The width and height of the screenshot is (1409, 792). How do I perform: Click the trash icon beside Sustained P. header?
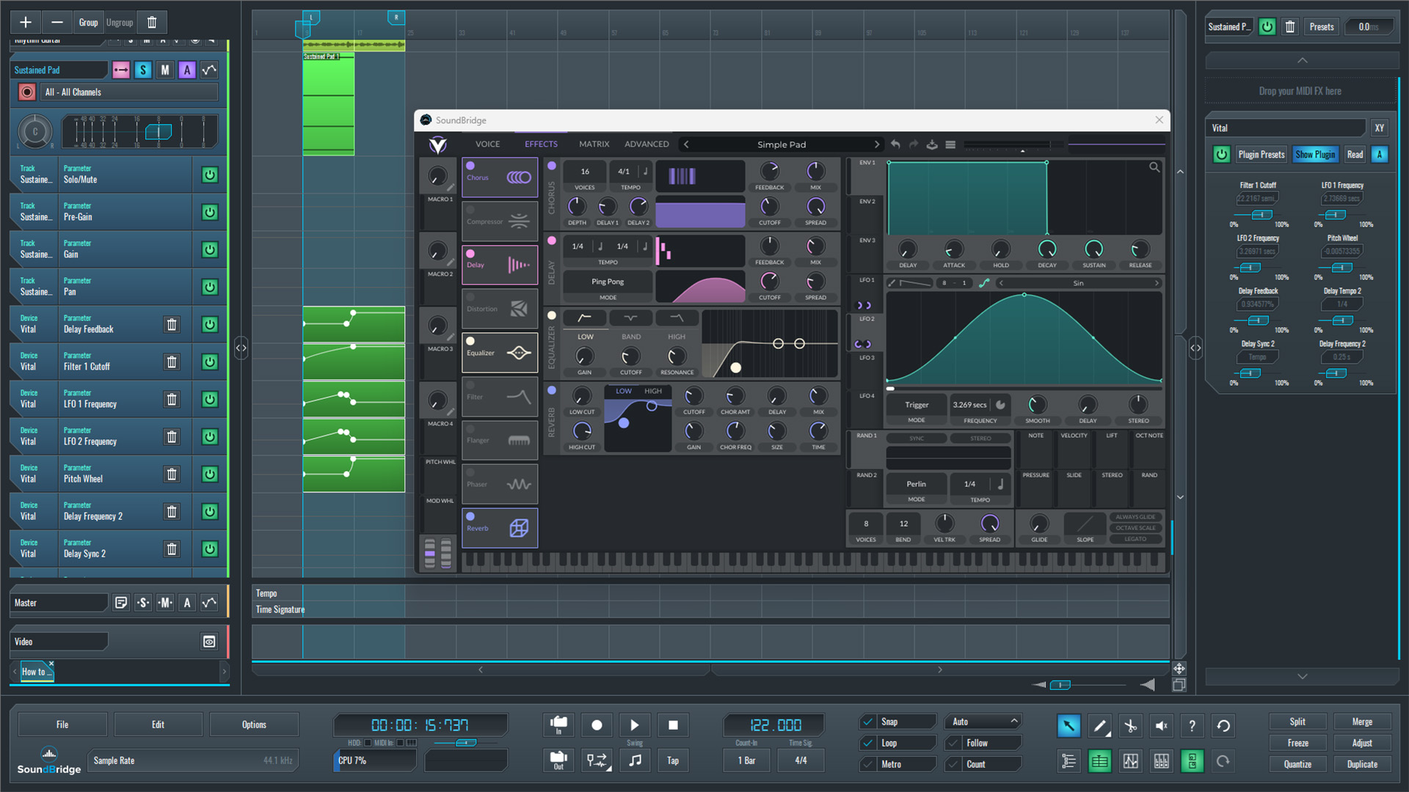click(x=1290, y=27)
